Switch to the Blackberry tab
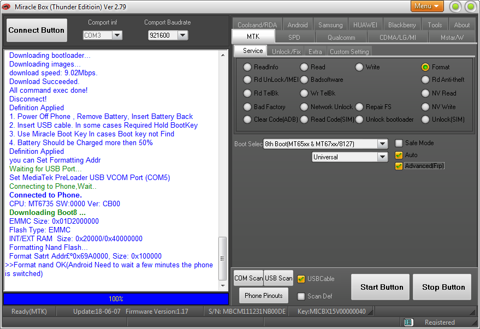 point(402,25)
